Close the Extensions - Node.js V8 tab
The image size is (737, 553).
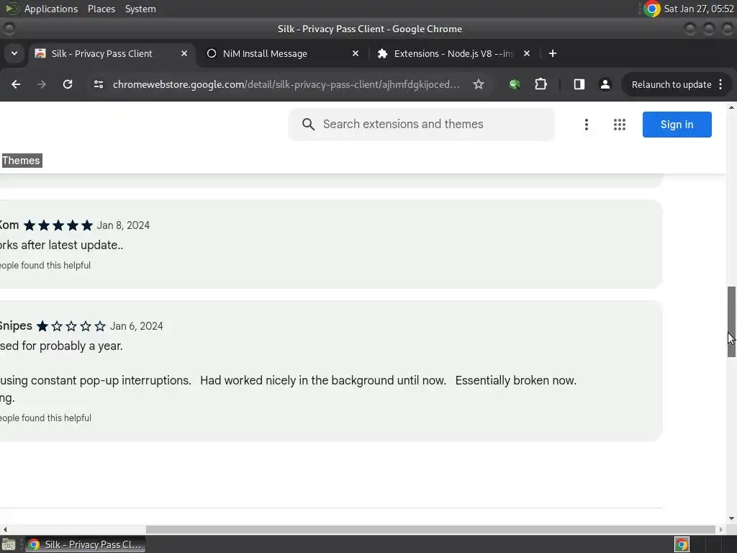tap(527, 53)
